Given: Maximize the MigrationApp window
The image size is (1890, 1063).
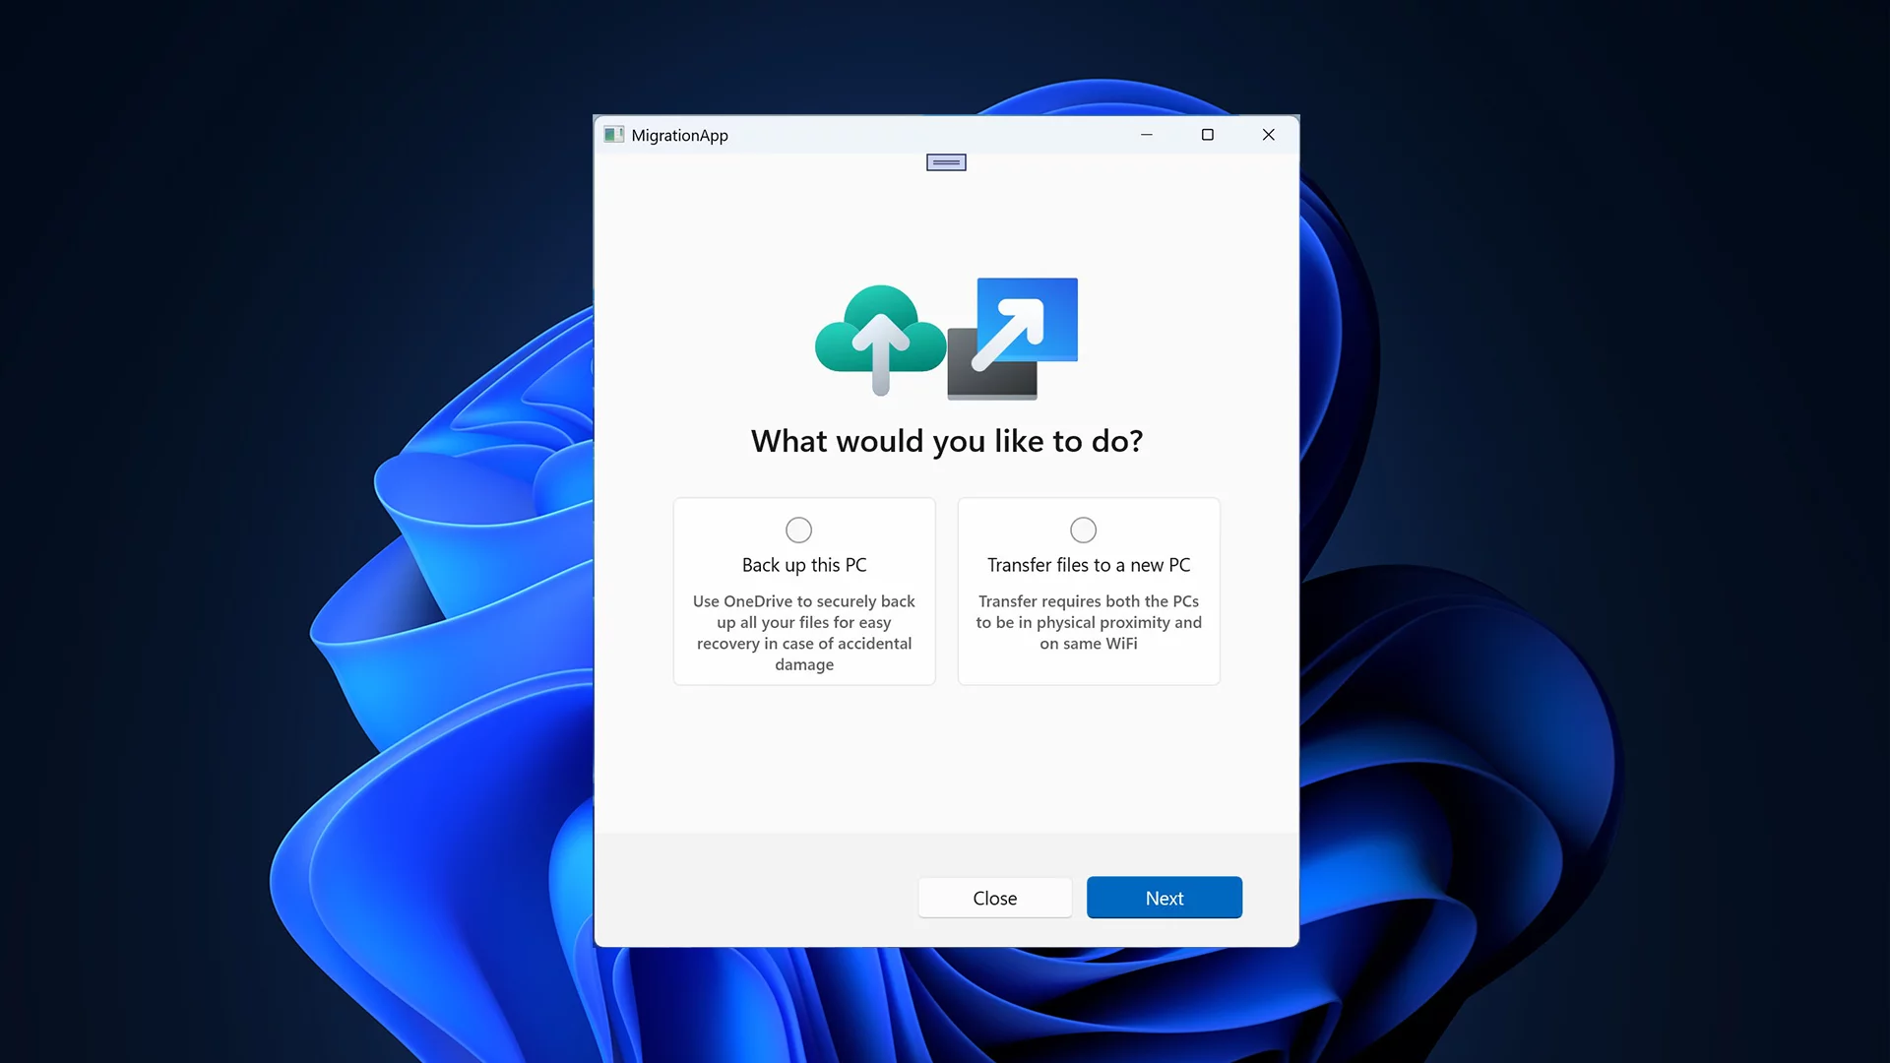Looking at the screenshot, I should [1208, 135].
